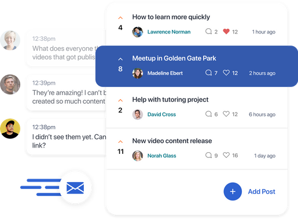Click Lawrence Norman's avatar photo
The image size is (298, 219).
click(x=138, y=32)
